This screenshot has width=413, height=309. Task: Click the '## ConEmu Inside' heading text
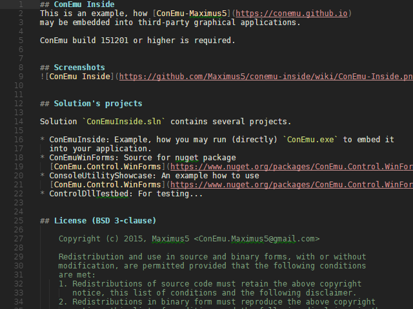point(77,5)
